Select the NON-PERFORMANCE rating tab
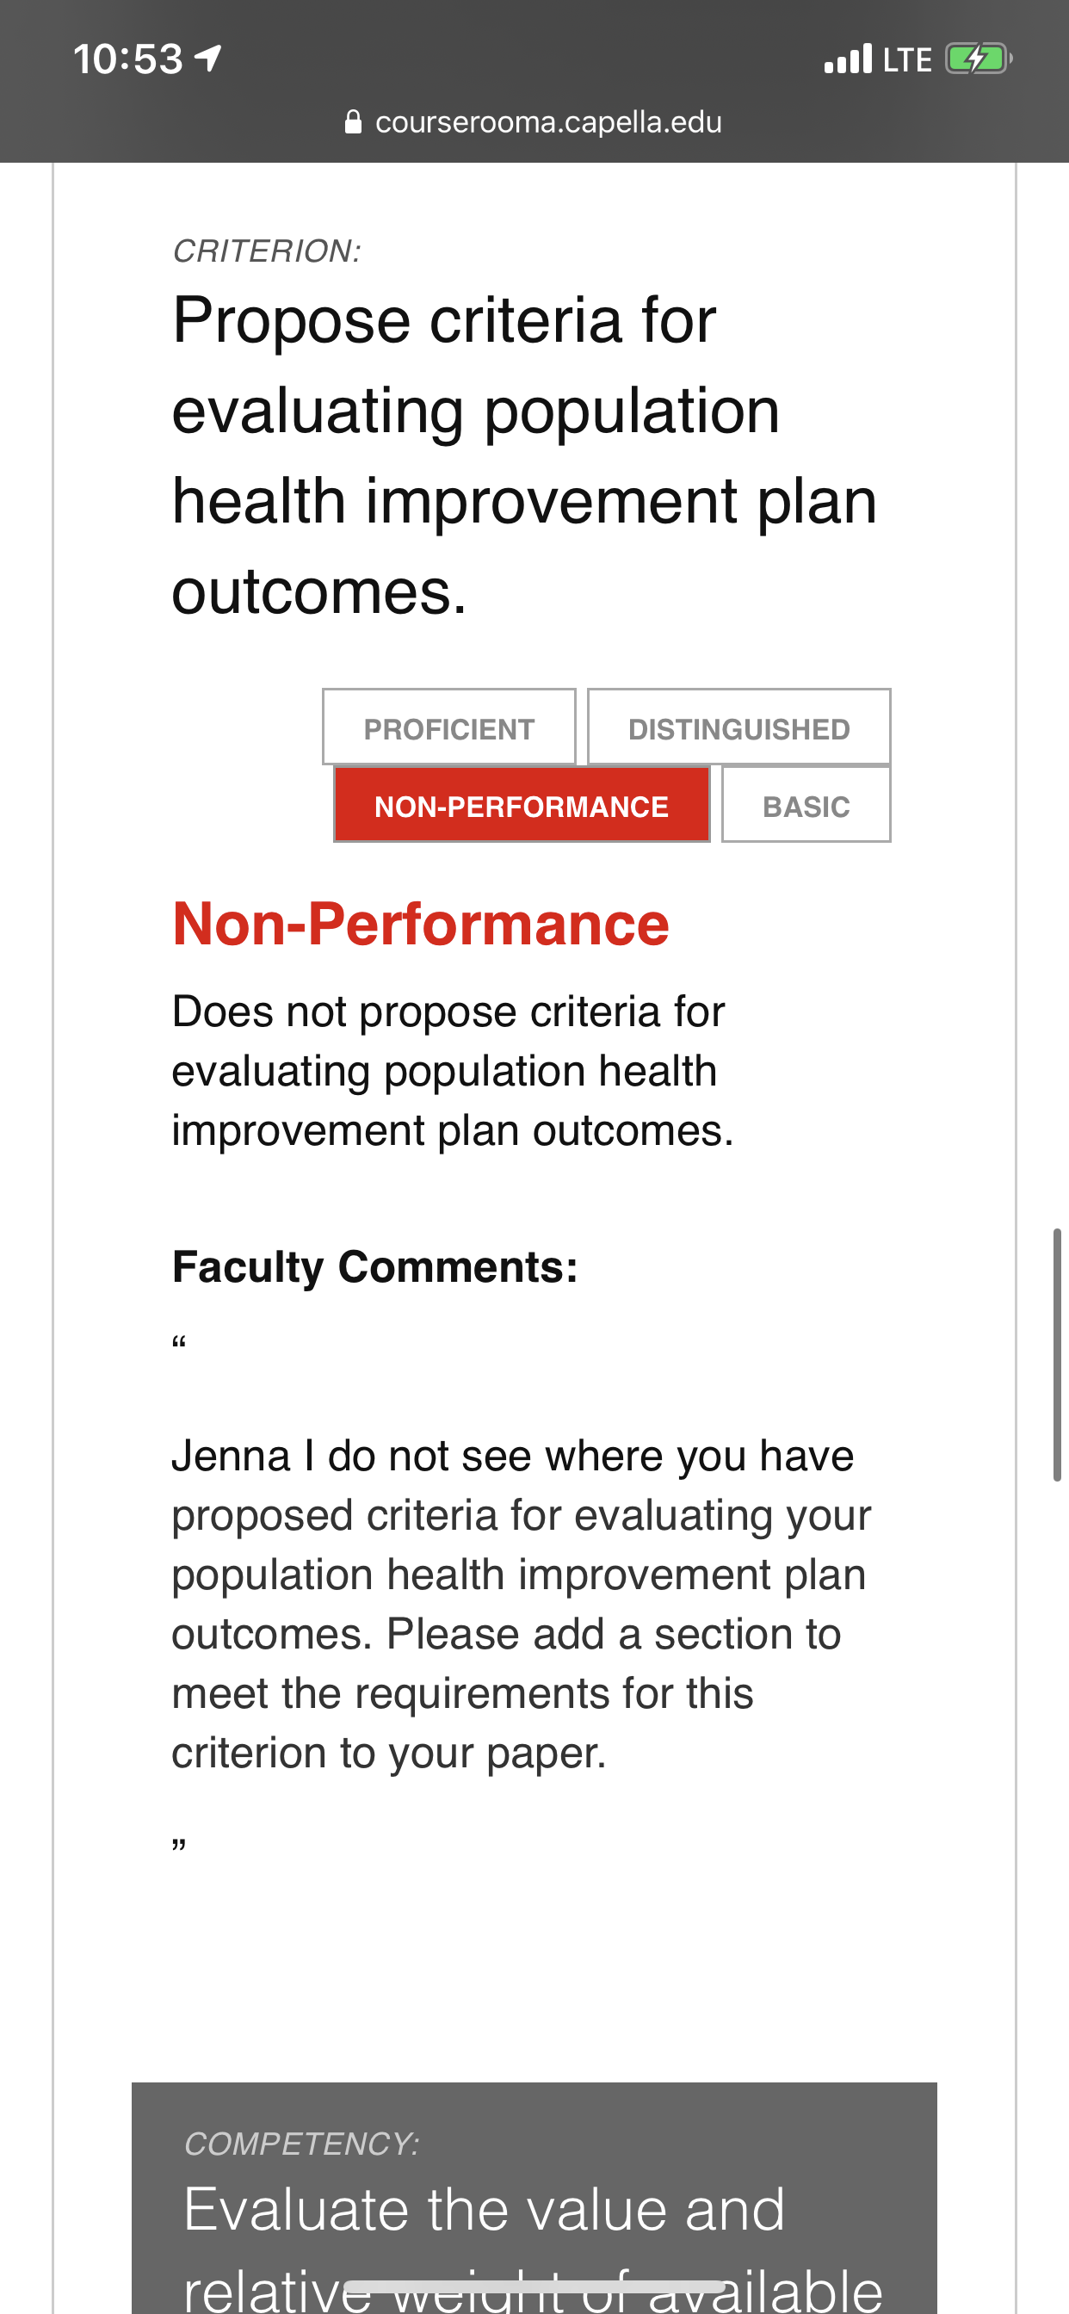Image resolution: width=1069 pixels, height=2314 pixels. coord(522,805)
